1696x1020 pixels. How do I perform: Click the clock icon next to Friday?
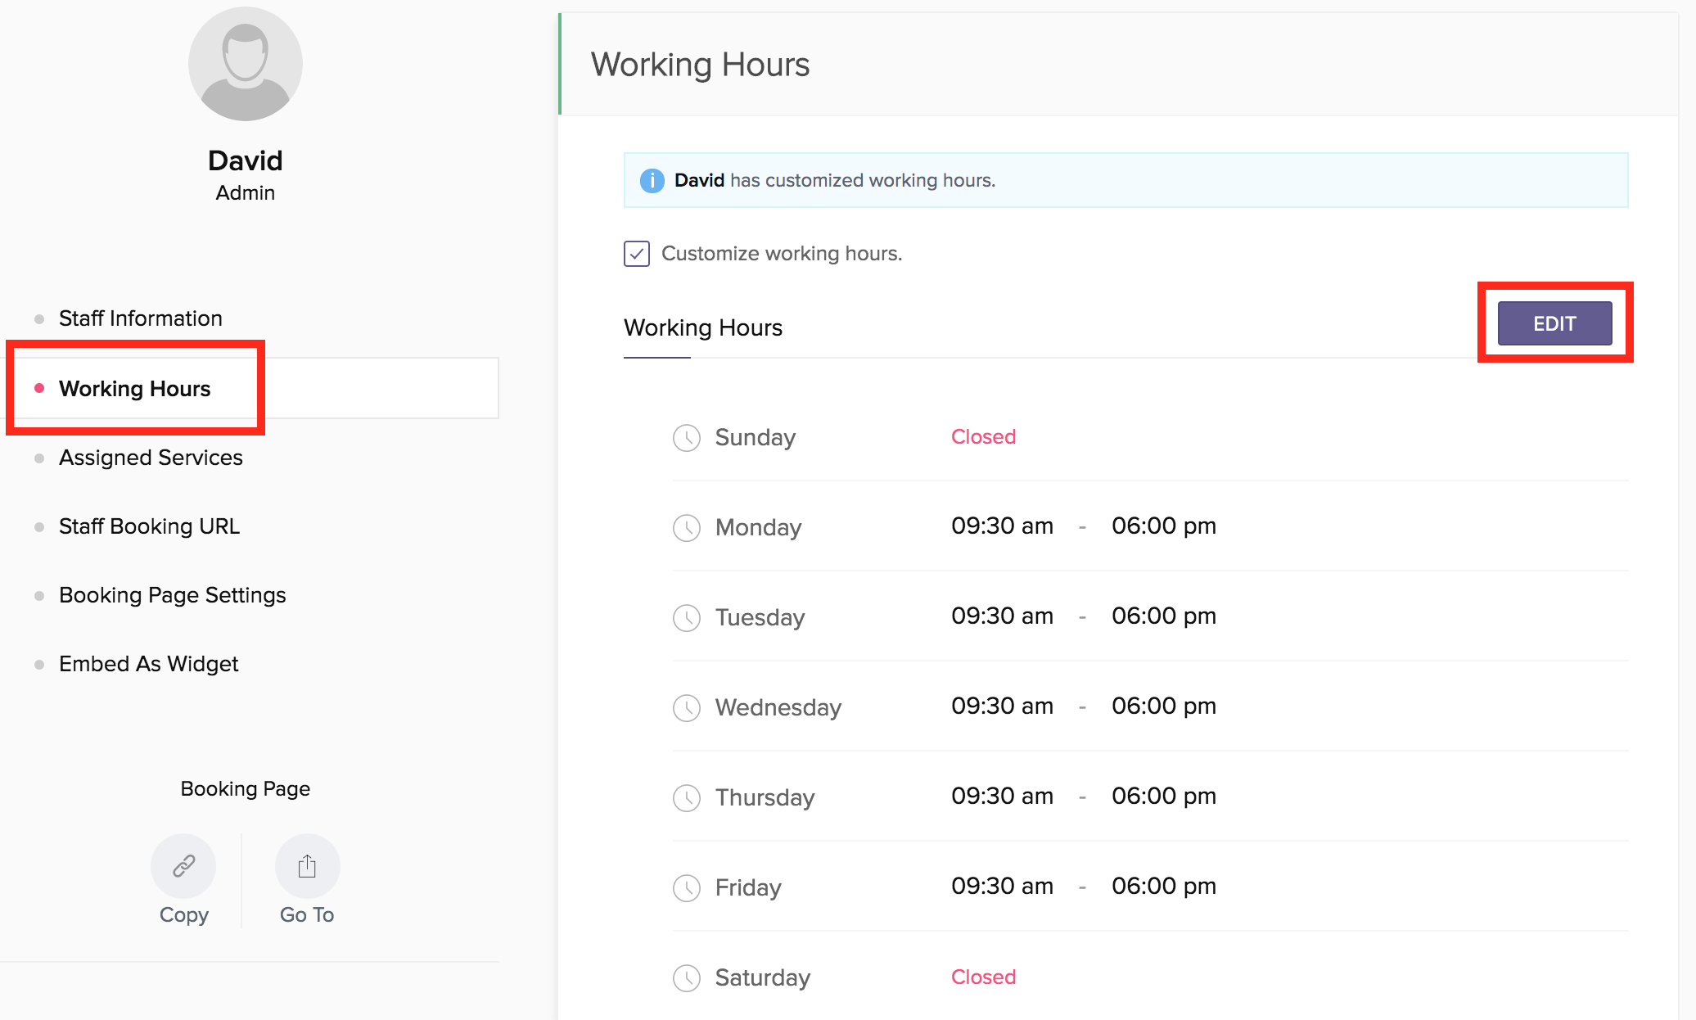686,888
